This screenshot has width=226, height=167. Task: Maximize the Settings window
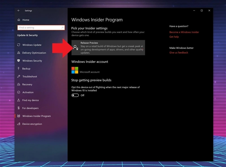[x=202, y=11]
